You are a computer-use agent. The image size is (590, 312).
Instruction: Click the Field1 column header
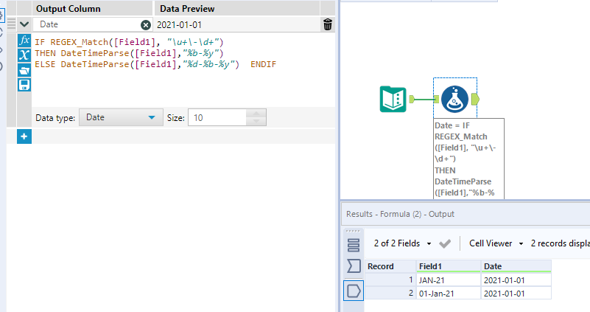pyautogui.click(x=449, y=266)
